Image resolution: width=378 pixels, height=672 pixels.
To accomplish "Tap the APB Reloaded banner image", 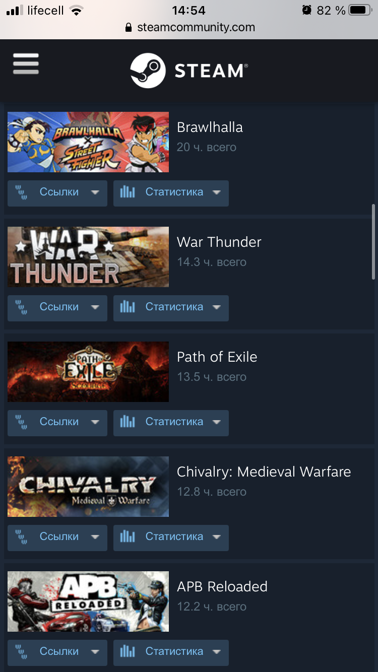I will click(88, 601).
